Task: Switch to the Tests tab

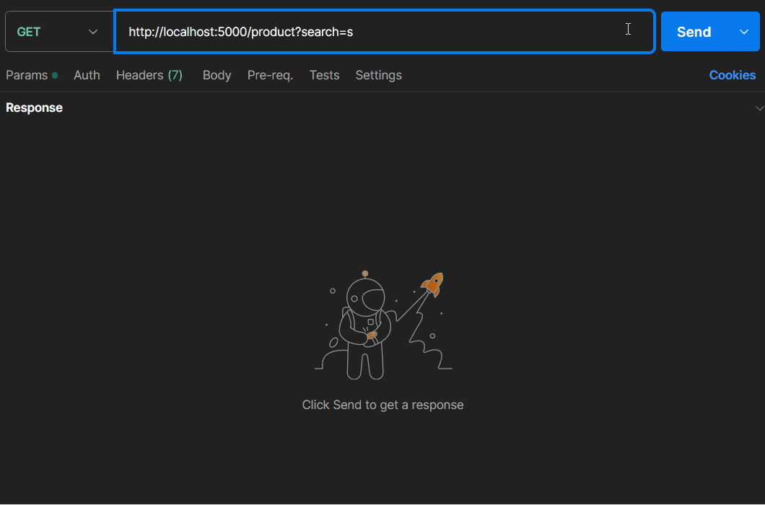Action: [324, 75]
